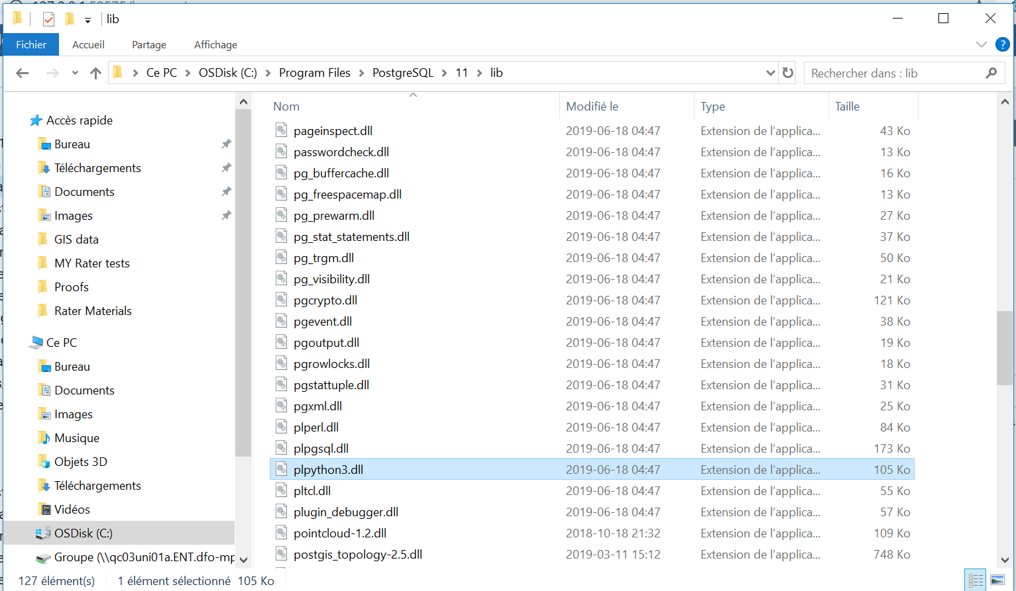
Task: Open recent locations dropdown arrow
Action: 75,73
